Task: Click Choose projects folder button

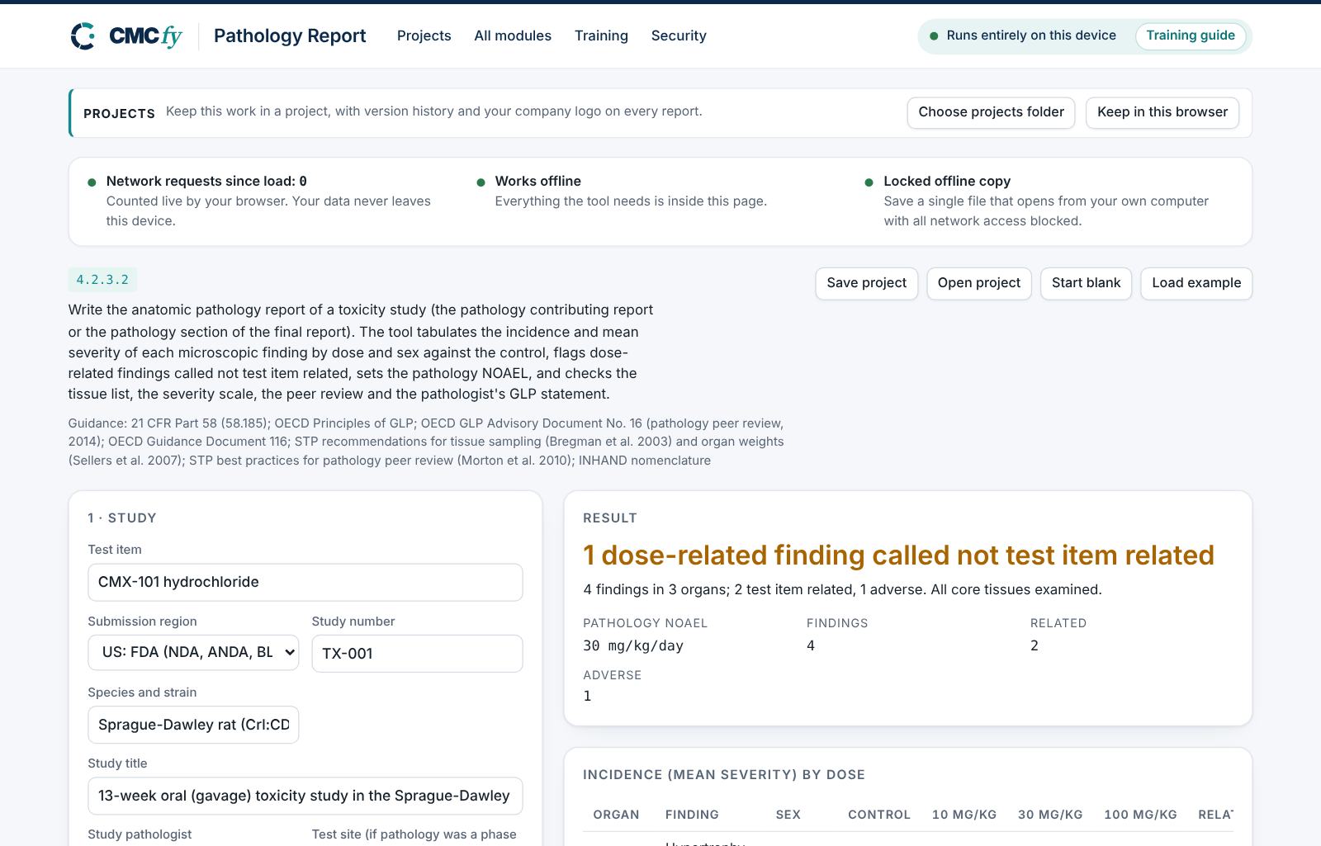Action: [x=991, y=112]
